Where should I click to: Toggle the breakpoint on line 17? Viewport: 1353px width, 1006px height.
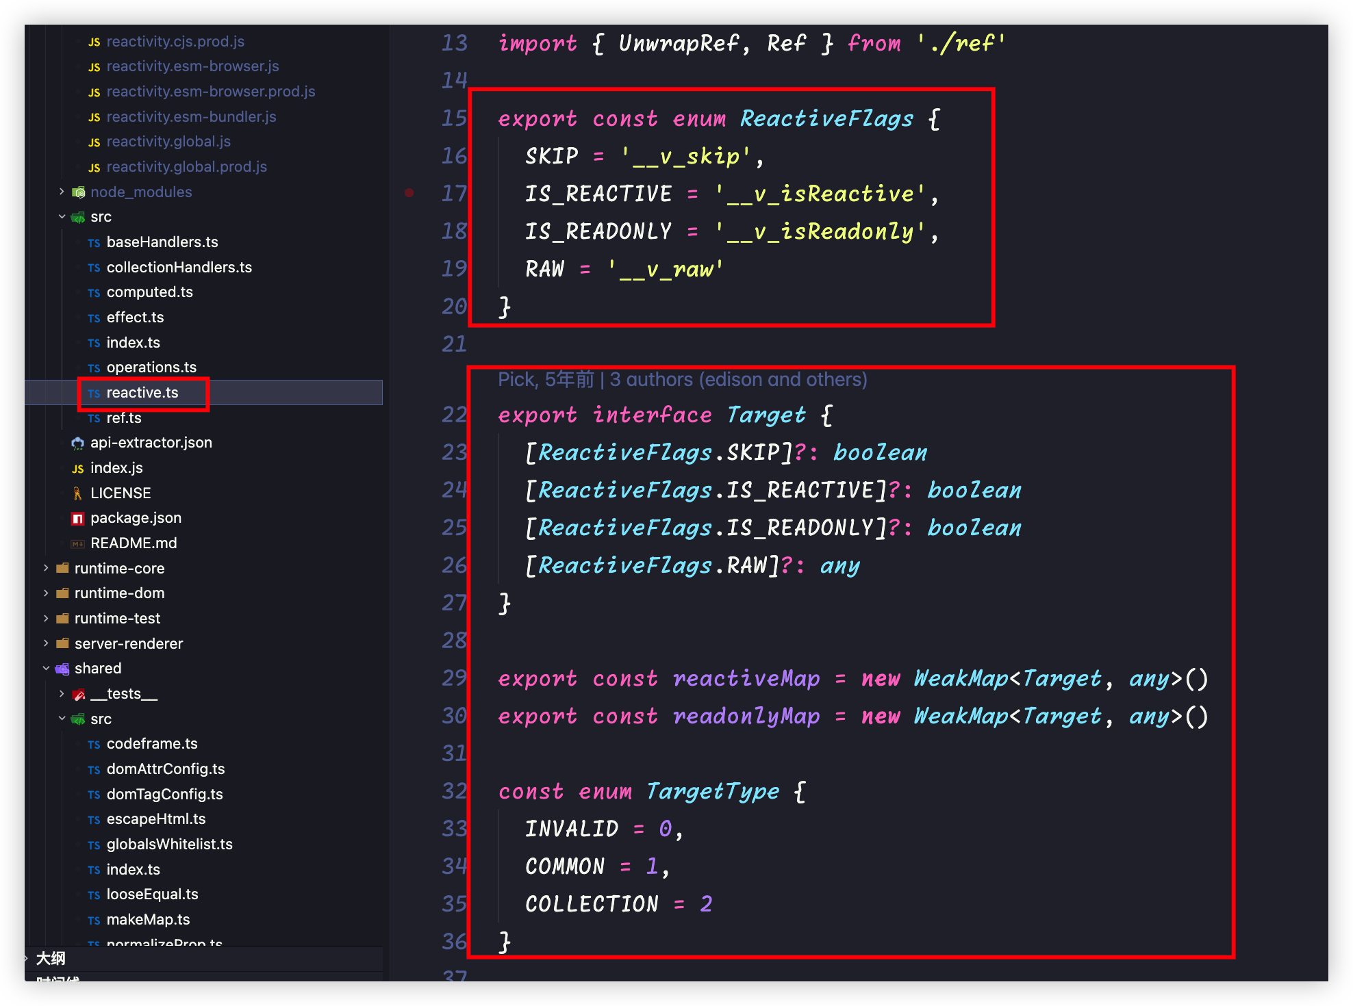(409, 194)
